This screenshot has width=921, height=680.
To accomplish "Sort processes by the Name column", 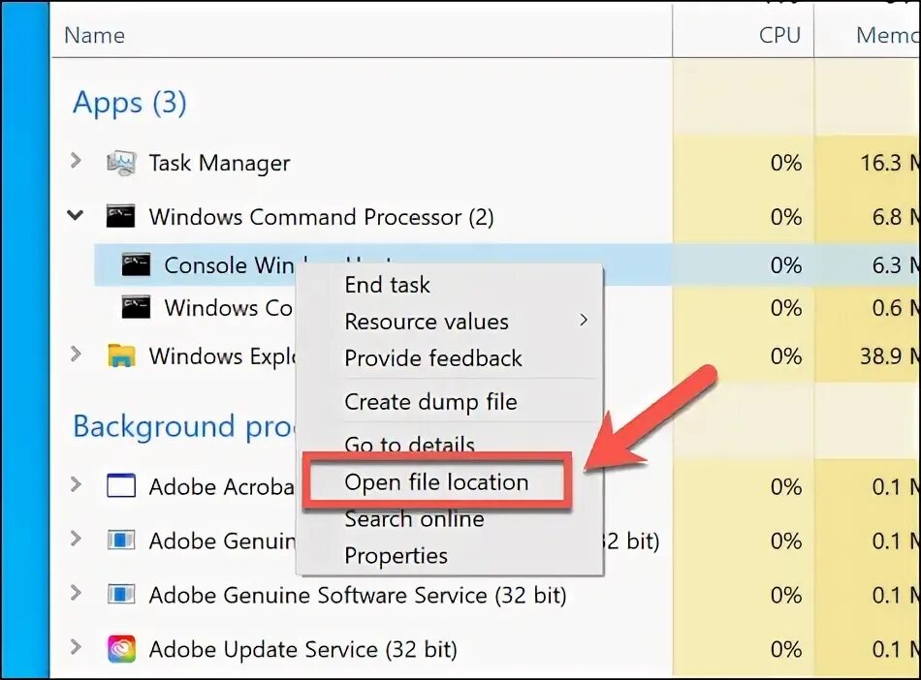I will (94, 36).
